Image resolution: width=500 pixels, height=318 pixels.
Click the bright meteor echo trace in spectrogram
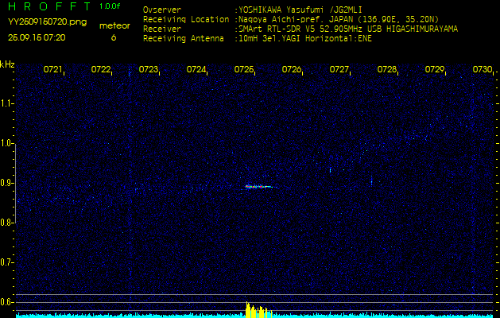tap(258, 187)
